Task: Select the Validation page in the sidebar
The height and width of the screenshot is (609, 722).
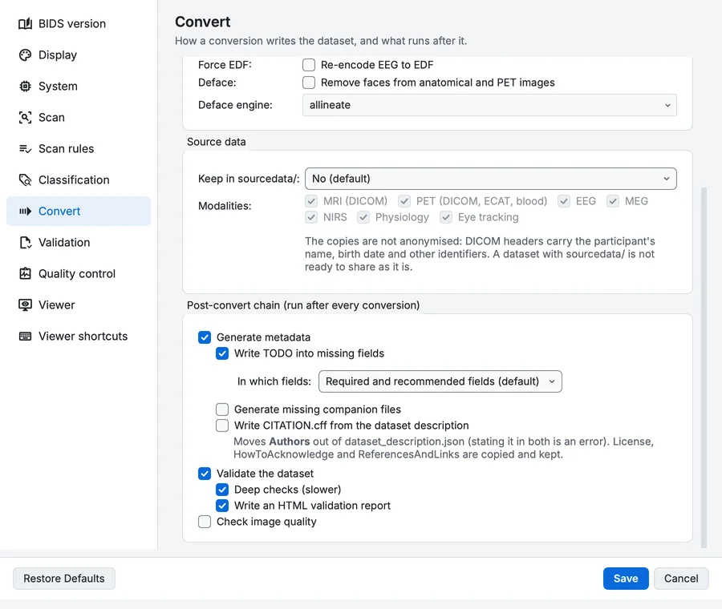Action: 79,243
